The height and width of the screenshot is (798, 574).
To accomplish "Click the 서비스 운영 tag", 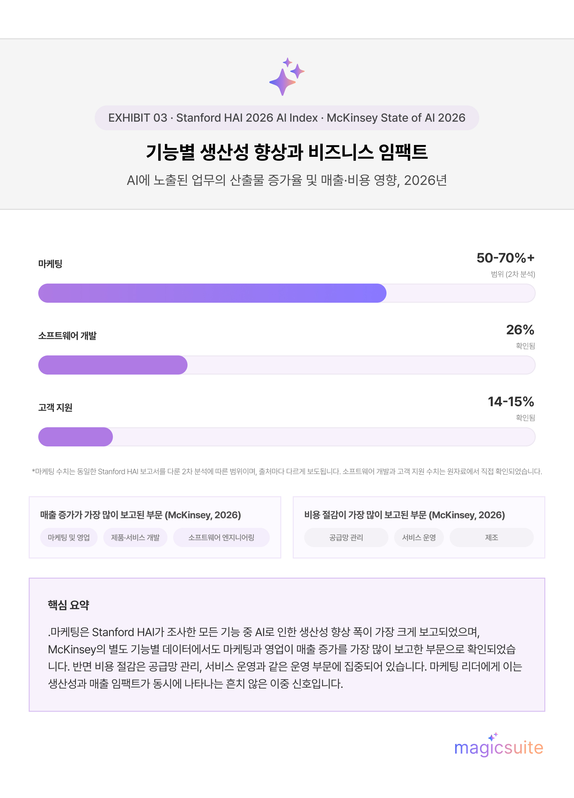I will tap(419, 537).
